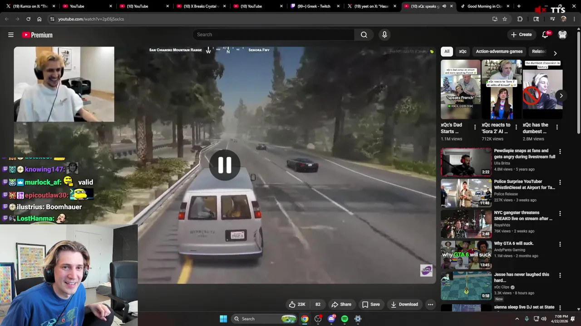581x326 pixels.
Task: Select the 'xQc' filter chip
Action: click(x=463, y=51)
